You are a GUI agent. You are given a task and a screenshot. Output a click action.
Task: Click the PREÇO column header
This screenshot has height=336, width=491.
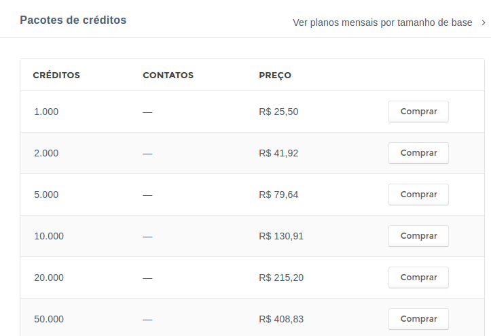point(275,75)
